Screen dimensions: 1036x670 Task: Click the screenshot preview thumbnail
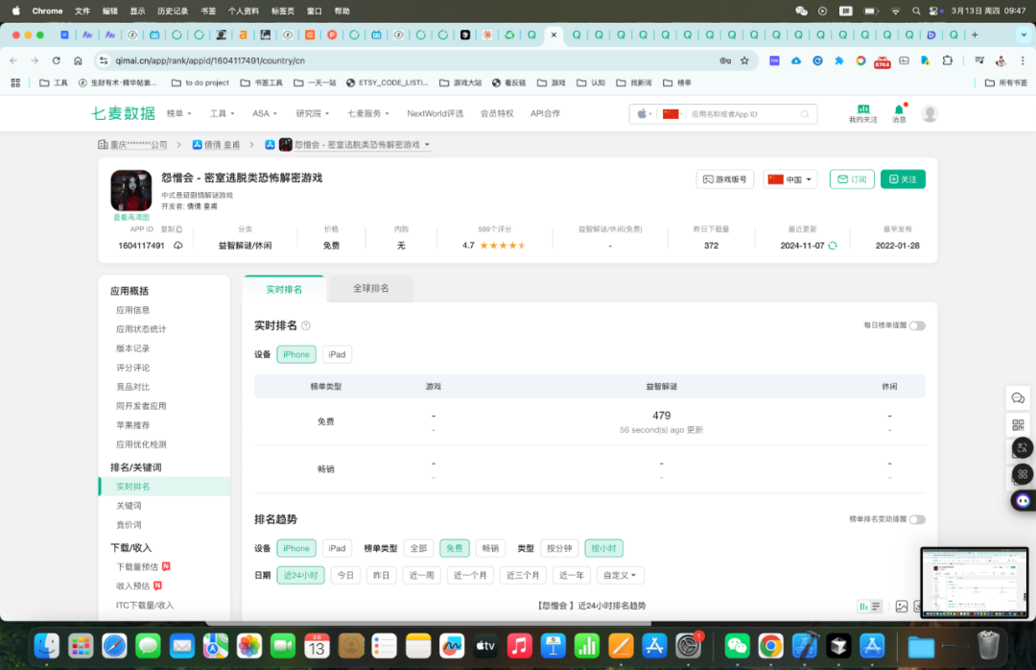[x=974, y=583]
